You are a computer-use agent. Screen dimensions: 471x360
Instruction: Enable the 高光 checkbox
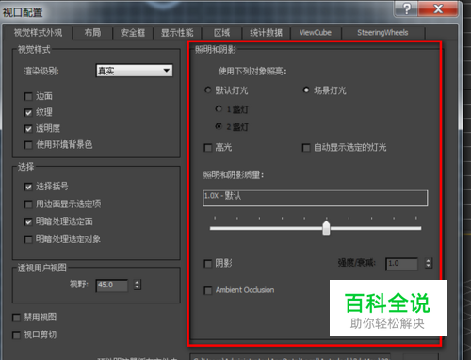pos(208,148)
